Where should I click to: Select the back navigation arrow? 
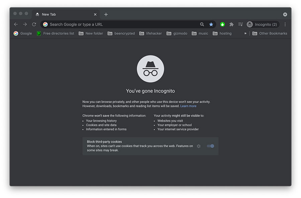(x=16, y=24)
